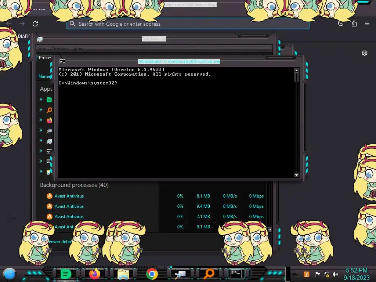Select the Firefox icon in Apps list

pyautogui.click(x=49, y=120)
